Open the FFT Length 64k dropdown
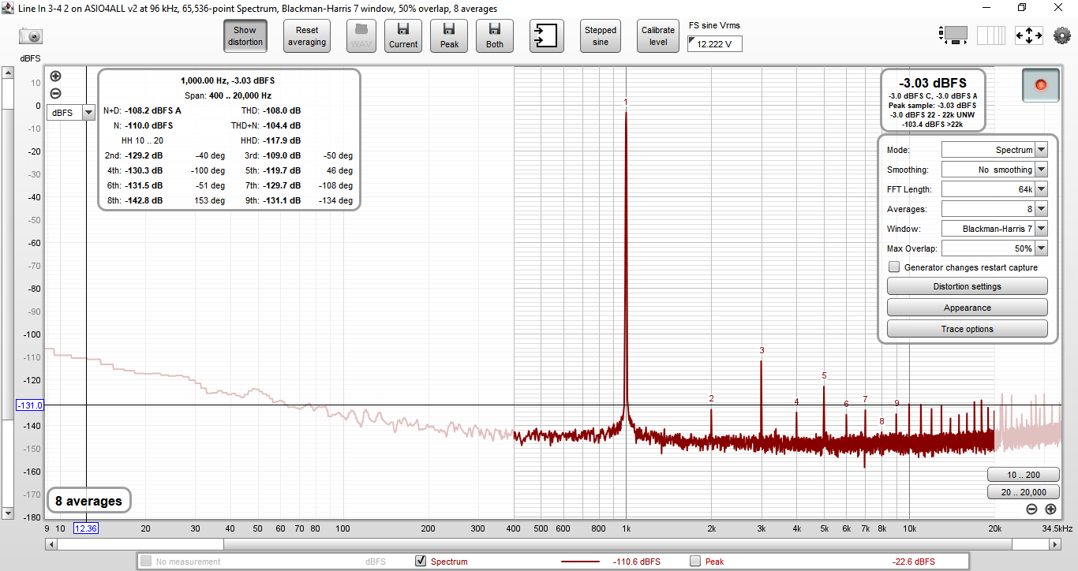This screenshot has width=1078, height=571. [x=994, y=189]
